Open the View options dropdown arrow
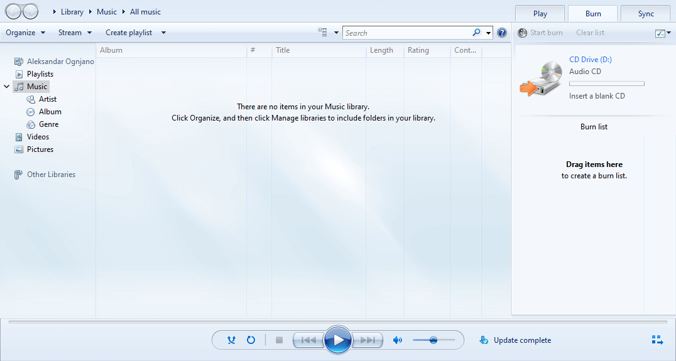 pos(336,33)
